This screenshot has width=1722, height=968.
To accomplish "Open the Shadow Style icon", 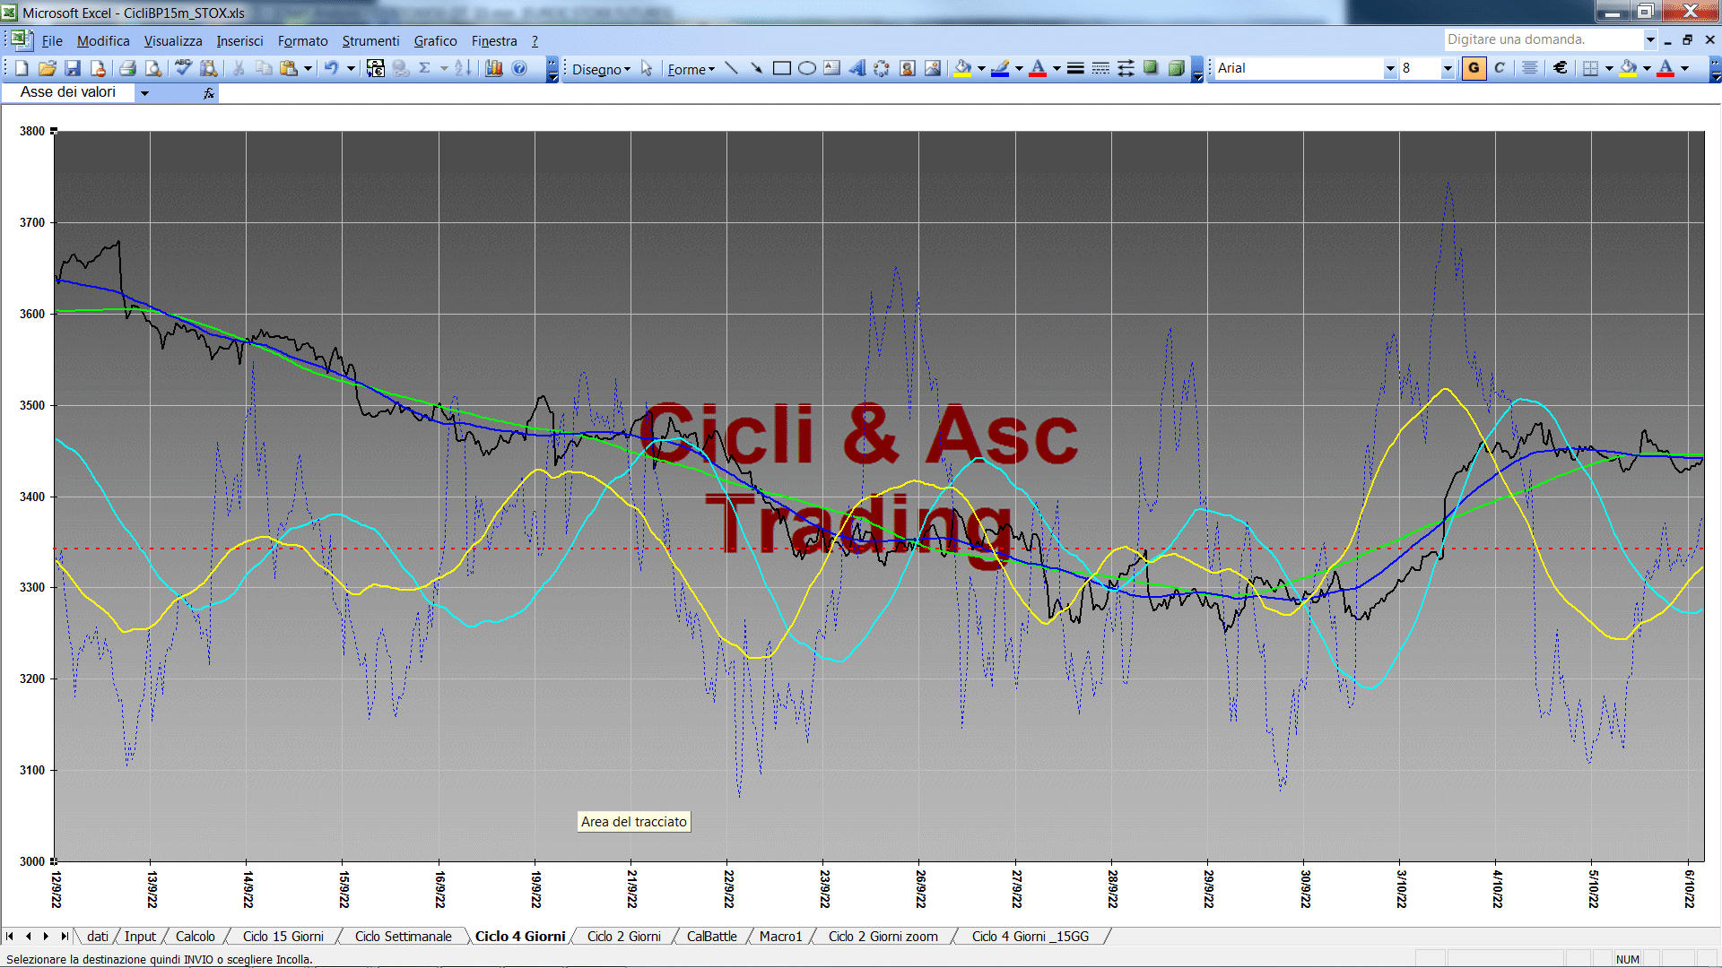I will tap(1151, 68).
